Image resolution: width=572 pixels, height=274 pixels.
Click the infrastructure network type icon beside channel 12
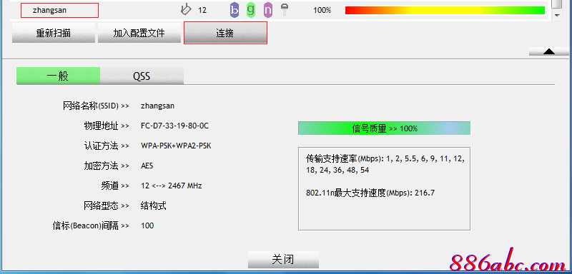[186, 10]
